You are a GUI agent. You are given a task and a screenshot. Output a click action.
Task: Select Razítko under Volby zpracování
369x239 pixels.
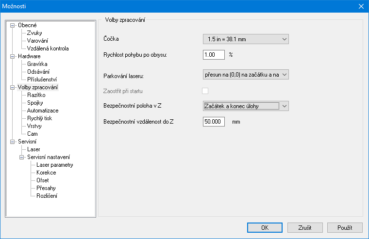coord(36,95)
